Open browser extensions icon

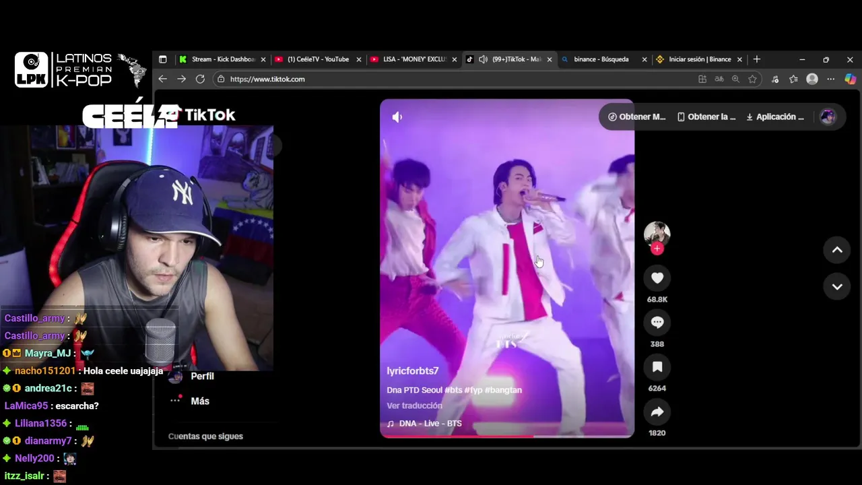coord(775,79)
